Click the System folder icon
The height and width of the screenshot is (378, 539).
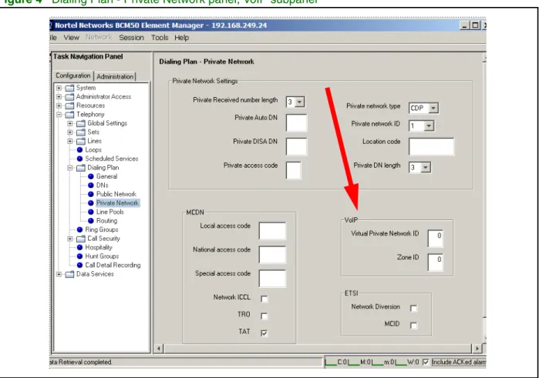click(69, 88)
